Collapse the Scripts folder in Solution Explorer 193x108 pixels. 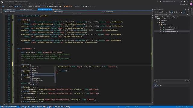[159, 24]
